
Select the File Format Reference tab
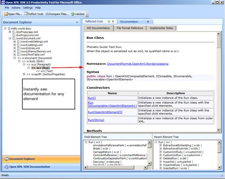[x=130, y=28]
